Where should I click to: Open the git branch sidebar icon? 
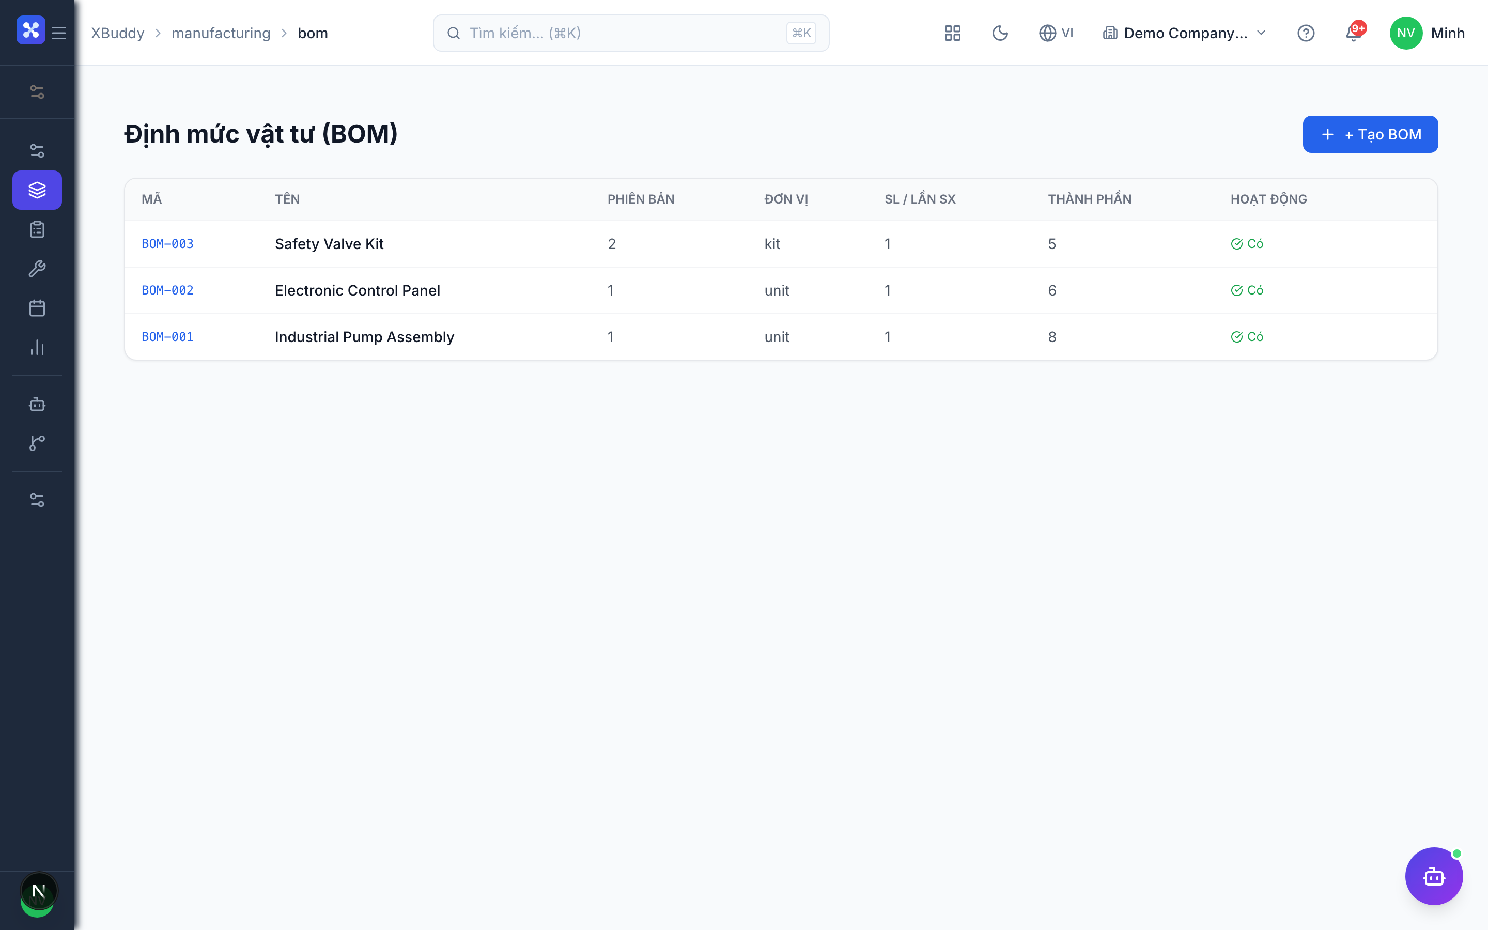(37, 443)
